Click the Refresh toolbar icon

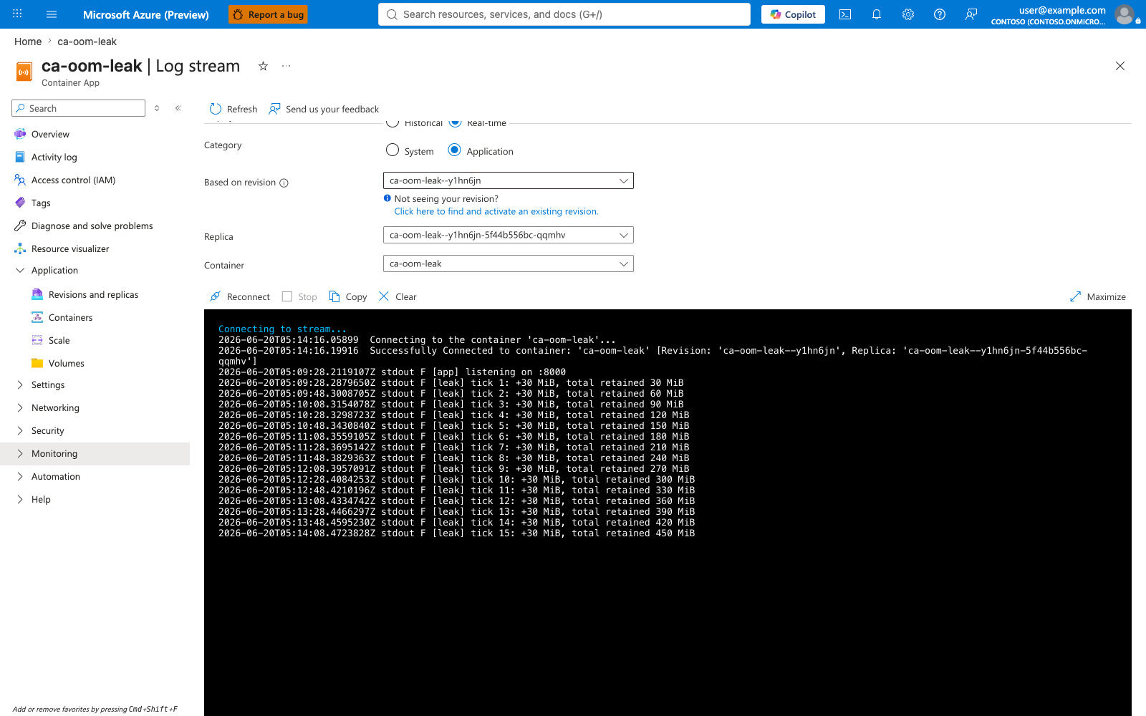(x=216, y=109)
